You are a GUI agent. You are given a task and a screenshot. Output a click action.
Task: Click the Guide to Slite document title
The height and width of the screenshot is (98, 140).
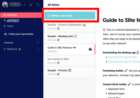[121, 20]
